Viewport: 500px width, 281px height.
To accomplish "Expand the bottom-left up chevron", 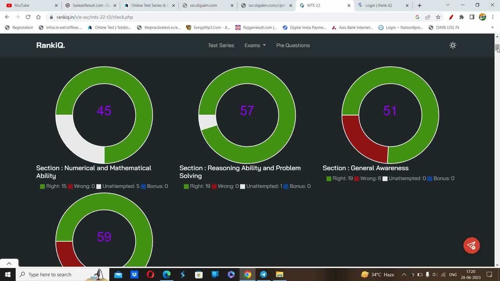I will [x=9, y=263].
